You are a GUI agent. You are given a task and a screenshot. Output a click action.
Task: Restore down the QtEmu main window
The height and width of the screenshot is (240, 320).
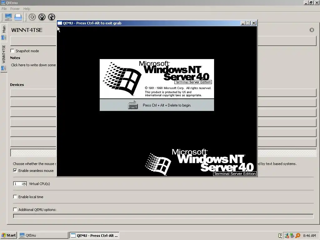[x=311, y=2]
